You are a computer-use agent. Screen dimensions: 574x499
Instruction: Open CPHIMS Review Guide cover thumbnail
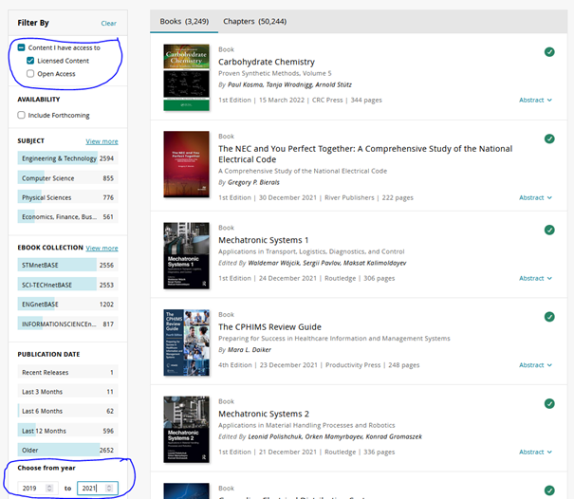point(186,342)
